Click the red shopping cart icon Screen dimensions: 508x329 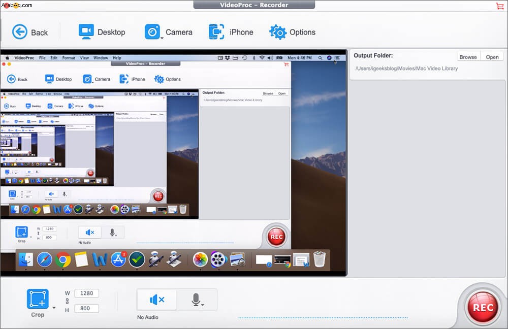coord(499,6)
